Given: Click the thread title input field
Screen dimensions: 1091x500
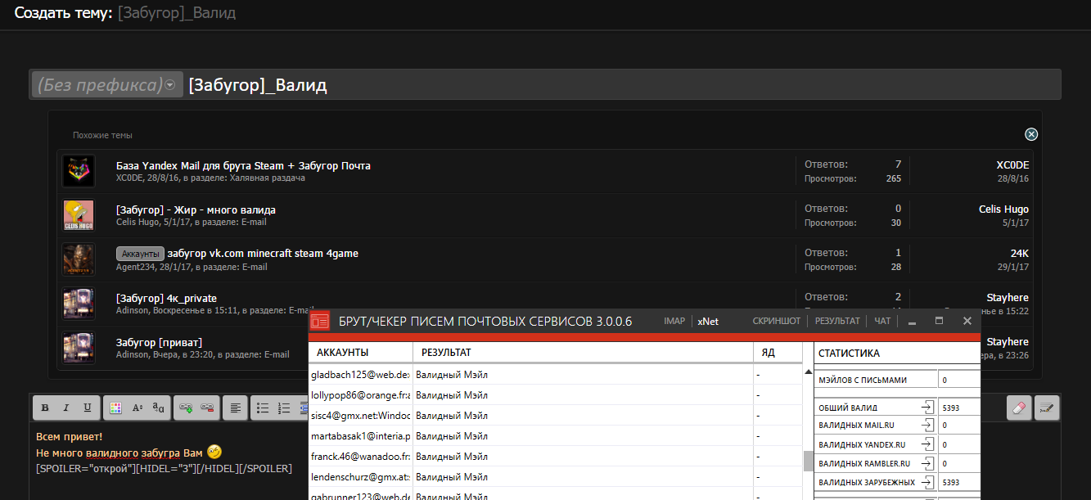Looking at the screenshot, I should click(x=622, y=84).
